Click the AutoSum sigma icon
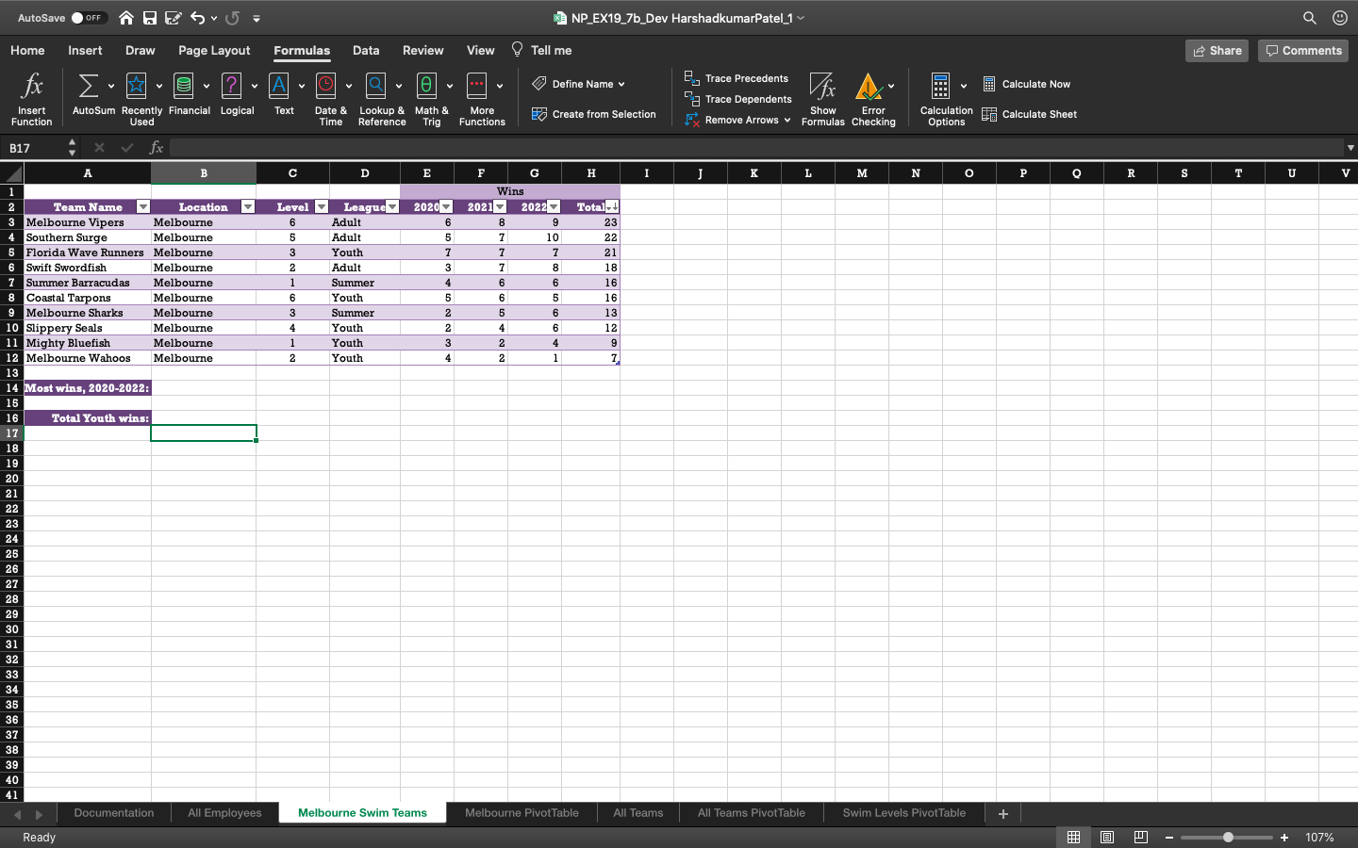 [88, 87]
